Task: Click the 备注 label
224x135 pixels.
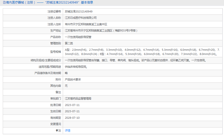Action: 58,92
